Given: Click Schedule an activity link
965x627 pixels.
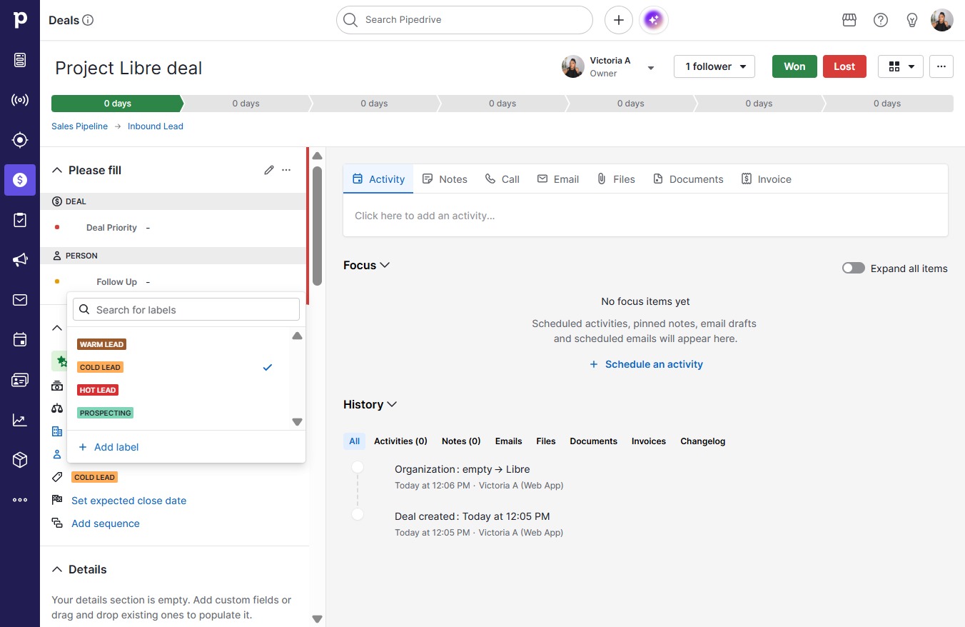Looking at the screenshot, I should (x=646, y=364).
